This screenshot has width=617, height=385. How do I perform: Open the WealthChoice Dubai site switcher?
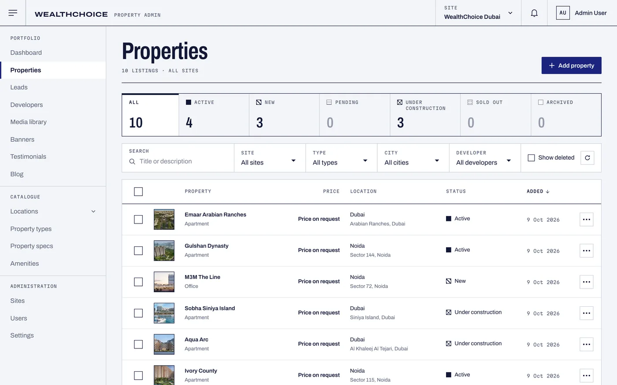click(478, 13)
